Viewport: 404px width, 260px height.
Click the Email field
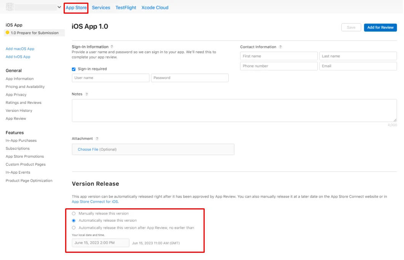[358, 66]
